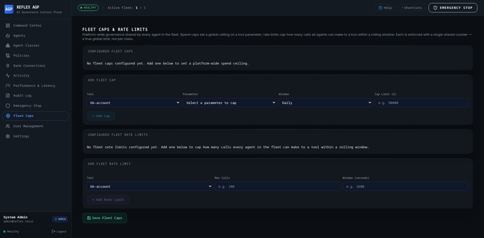Click the Max Calls input field
The width and height of the screenshot is (484, 238).
click(277, 186)
